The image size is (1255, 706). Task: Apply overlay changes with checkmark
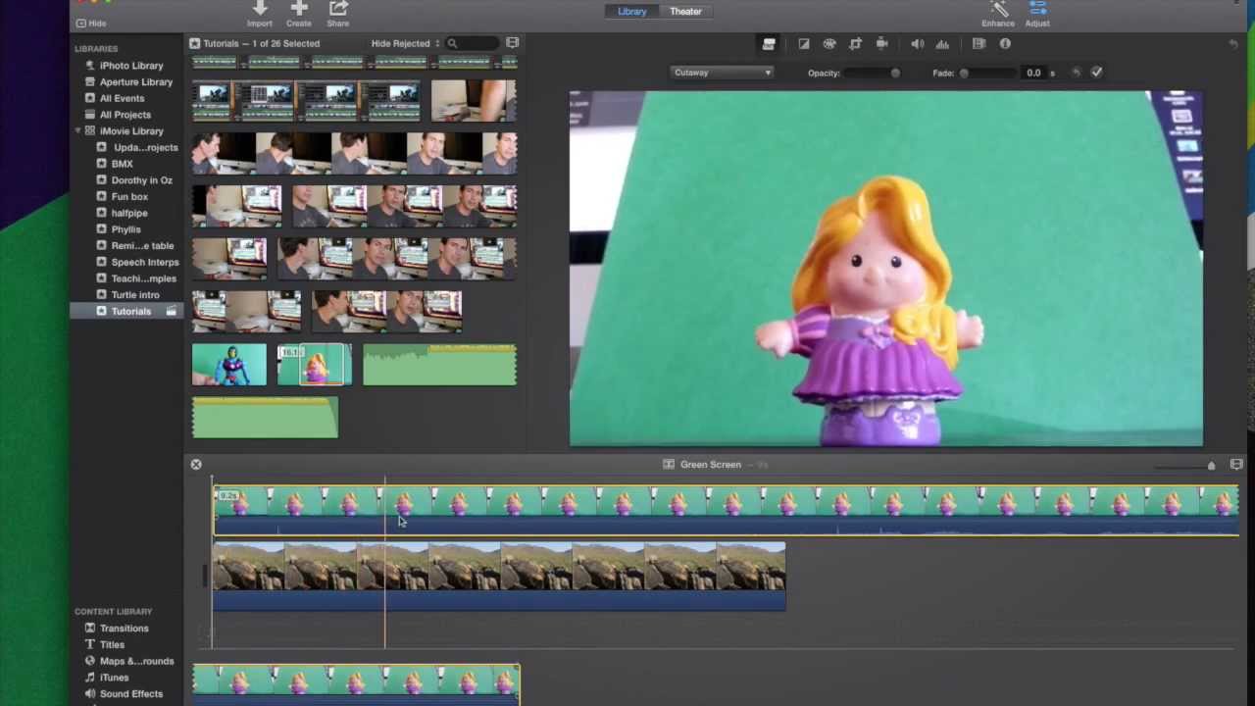tap(1096, 73)
